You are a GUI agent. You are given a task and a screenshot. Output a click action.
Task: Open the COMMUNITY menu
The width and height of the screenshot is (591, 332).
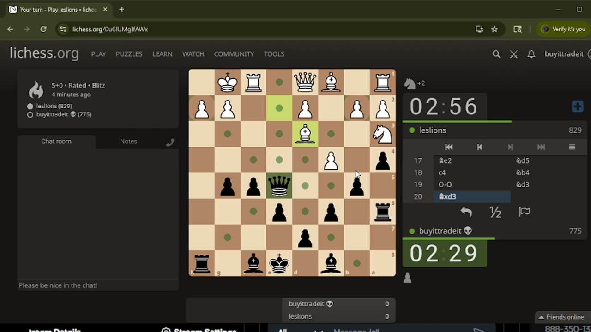point(234,54)
